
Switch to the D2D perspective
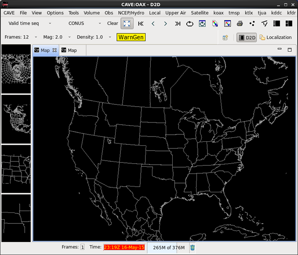247,38
